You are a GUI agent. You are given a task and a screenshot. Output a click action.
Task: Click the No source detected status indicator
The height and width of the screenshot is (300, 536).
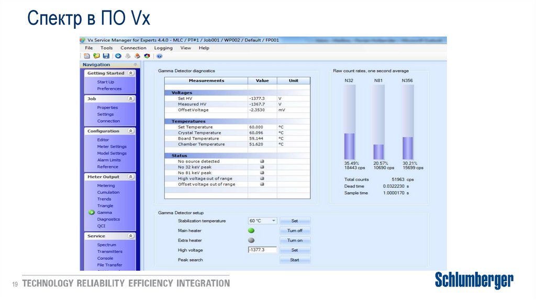click(262, 161)
